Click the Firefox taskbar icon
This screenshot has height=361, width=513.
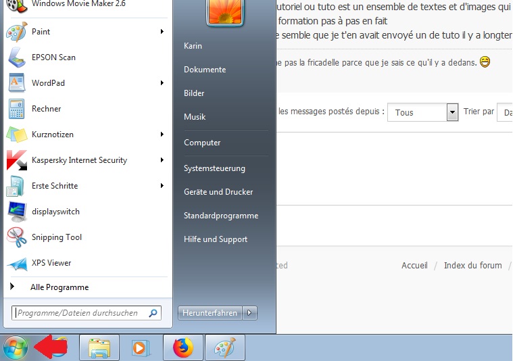(x=182, y=348)
